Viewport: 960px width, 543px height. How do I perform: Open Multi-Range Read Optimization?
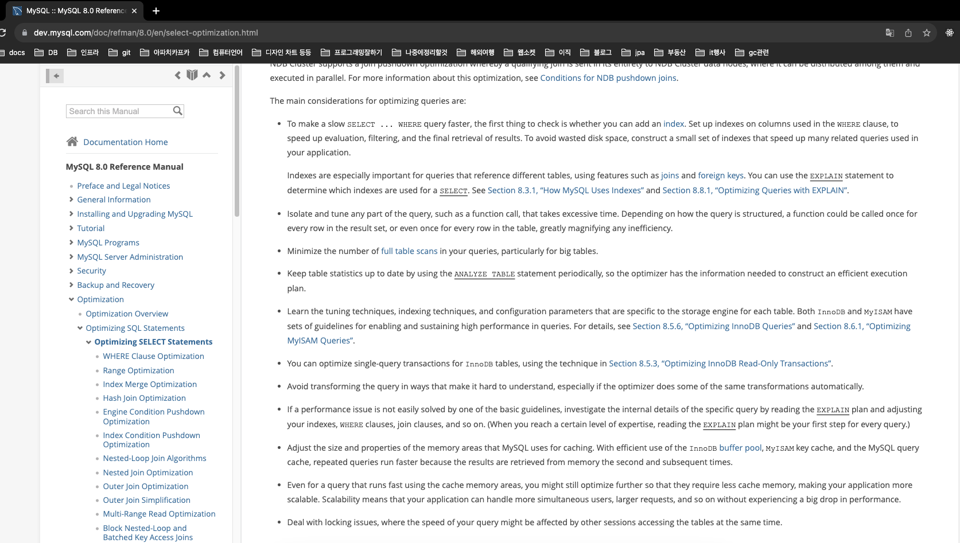[159, 514]
